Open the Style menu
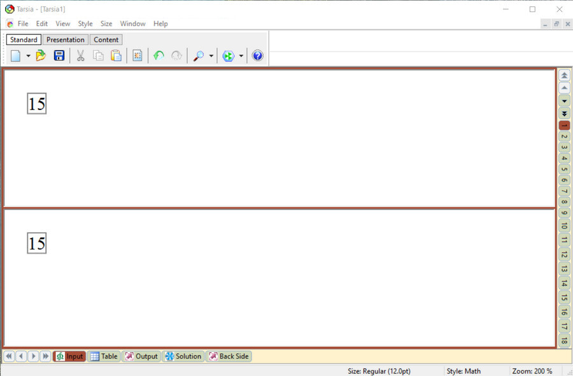 (x=85, y=24)
